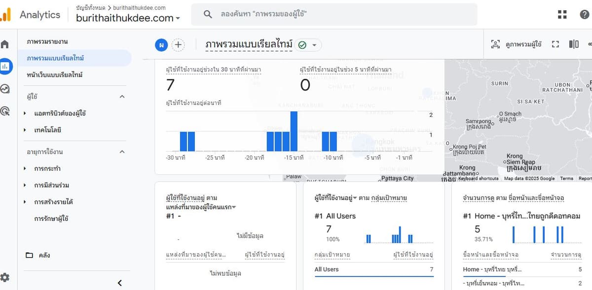Click ดูภาพรวมผู้ใช้ button
This screenshot has height=290, width=592.
pos(516,44)
